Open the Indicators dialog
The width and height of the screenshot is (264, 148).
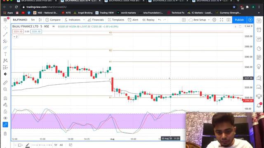(x=73, y=20)
